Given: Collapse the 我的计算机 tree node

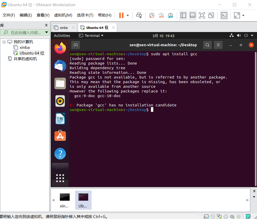Looking at the screenshot, I should [x=4, y=42].
